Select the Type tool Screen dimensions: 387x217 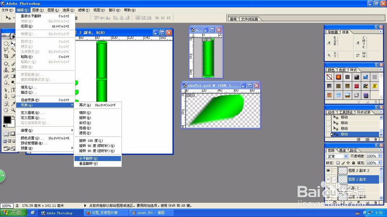click(x=13, y=90)
